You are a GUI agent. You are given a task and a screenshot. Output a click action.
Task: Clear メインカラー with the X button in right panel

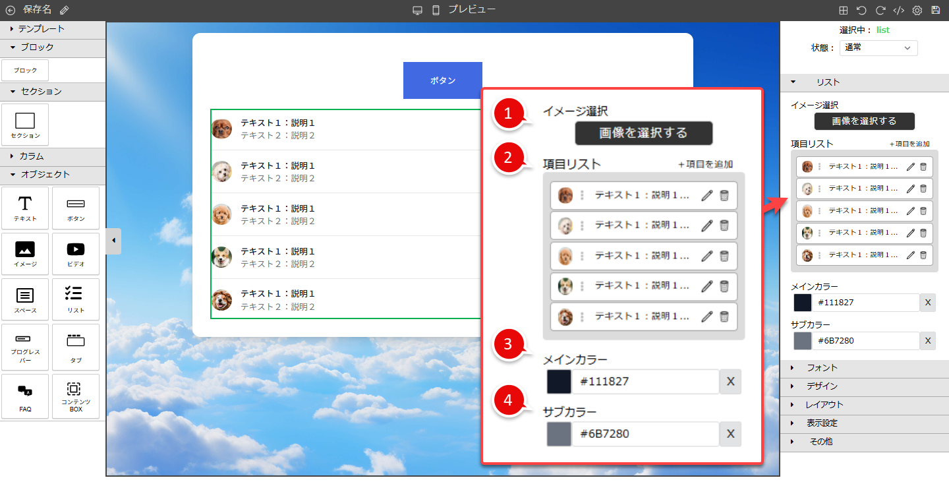(x=927, y=303)
